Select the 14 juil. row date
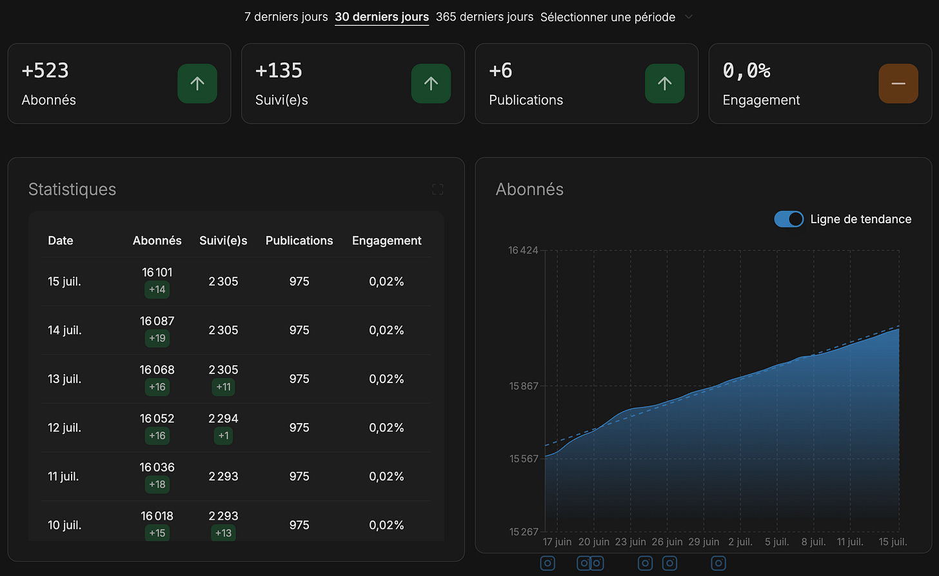 (x=64, y=330)
